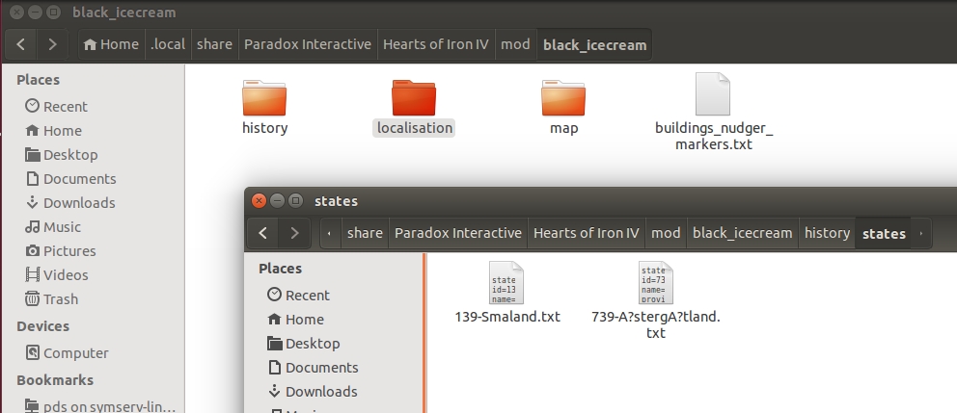The height and width of the screenshot is (413, 957).
Task: Open Music in black_icecream sidebar
Action: tap(53, 227)
